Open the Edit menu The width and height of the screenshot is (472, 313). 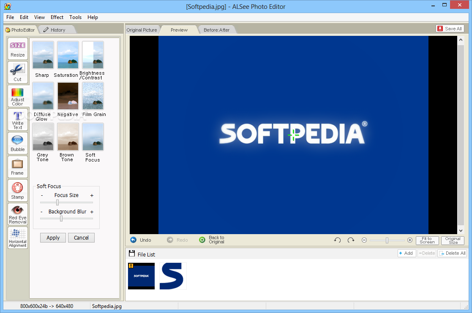point(24,17)
